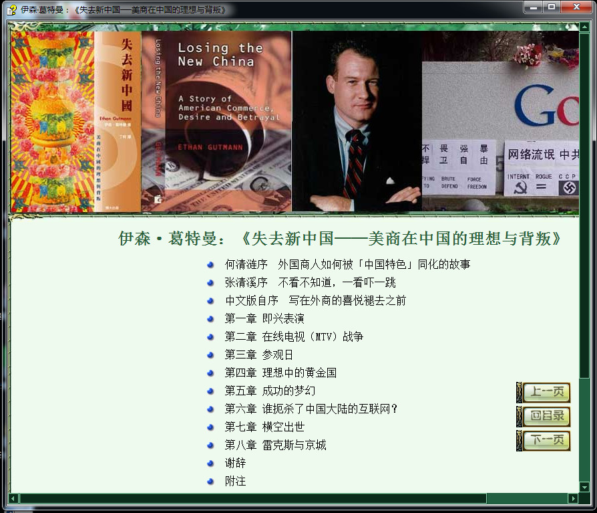Open 第八章 雷克斯与京城
Image resolution: width=597 pixels, height=513 pixels.
tap(275, 445)
